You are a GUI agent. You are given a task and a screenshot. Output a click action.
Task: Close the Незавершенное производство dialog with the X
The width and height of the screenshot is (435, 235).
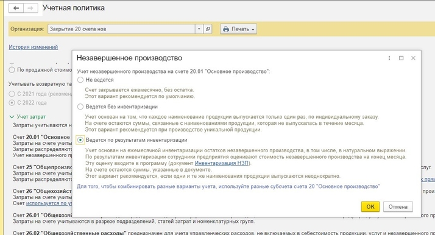[413, 58]
